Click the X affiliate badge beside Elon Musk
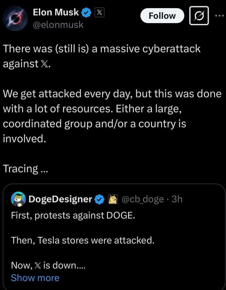 click(x=99, y=13)
